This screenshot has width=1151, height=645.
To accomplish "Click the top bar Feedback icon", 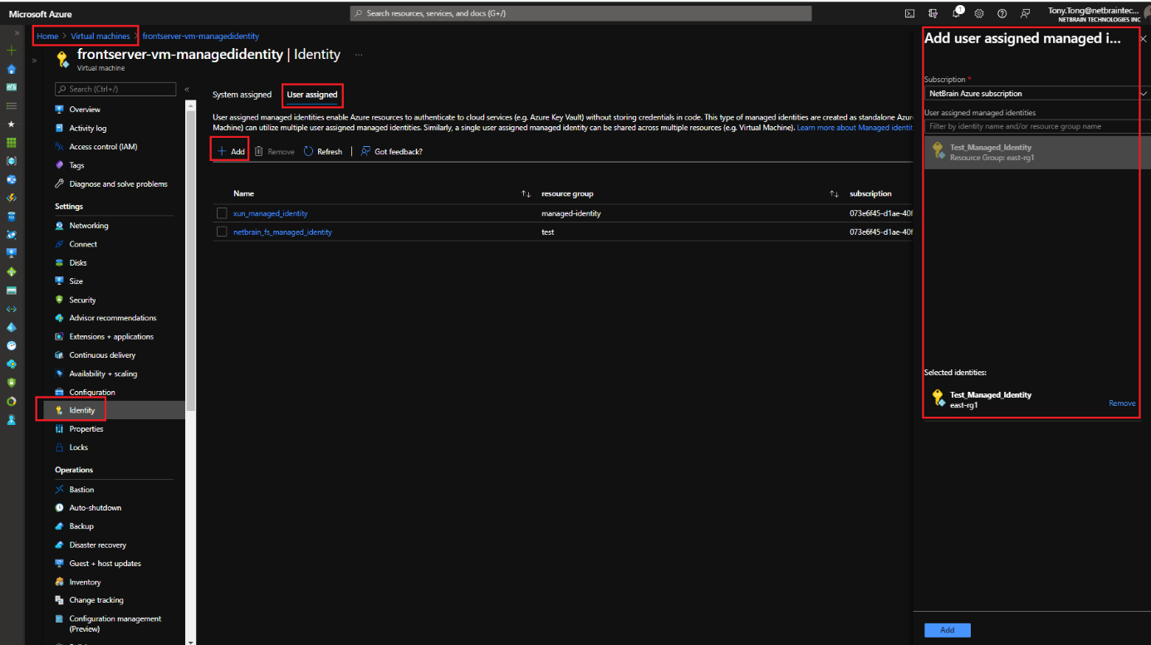I will point(1026,13).
